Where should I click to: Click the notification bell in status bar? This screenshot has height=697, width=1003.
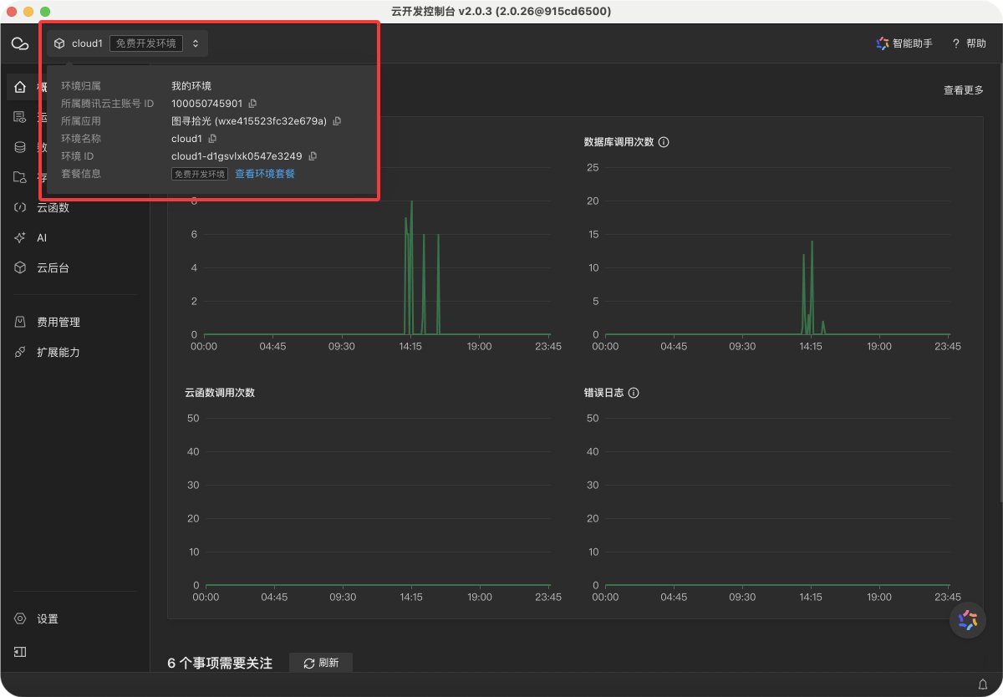click(983, 684)
